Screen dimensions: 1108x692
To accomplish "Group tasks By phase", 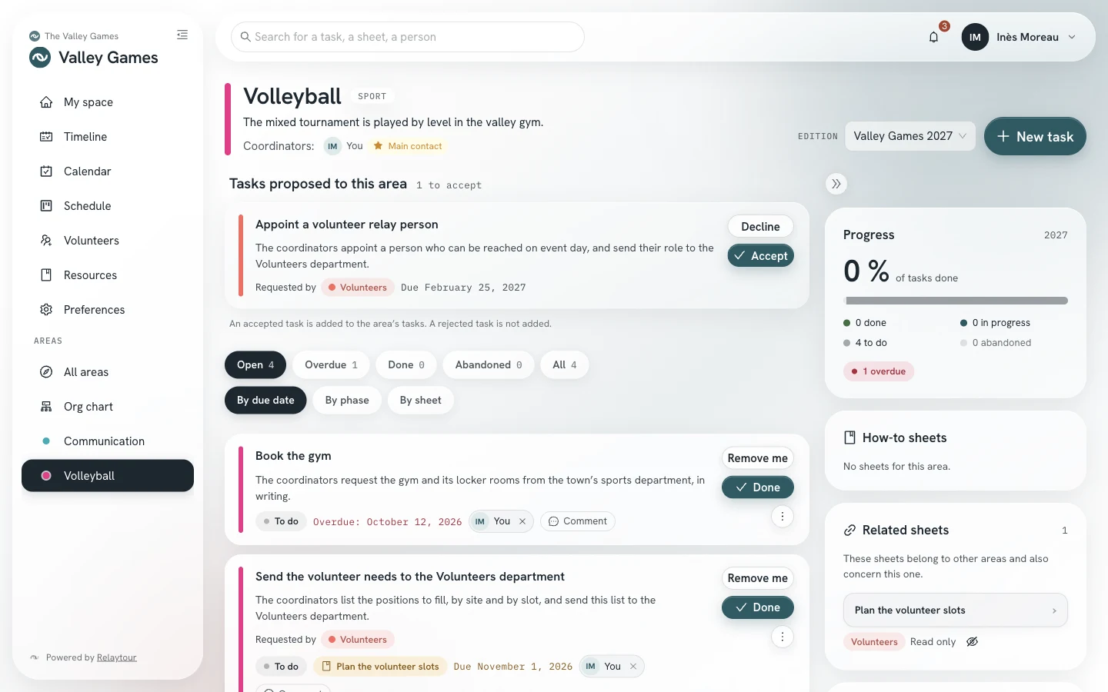I will [x=347, y=401].
